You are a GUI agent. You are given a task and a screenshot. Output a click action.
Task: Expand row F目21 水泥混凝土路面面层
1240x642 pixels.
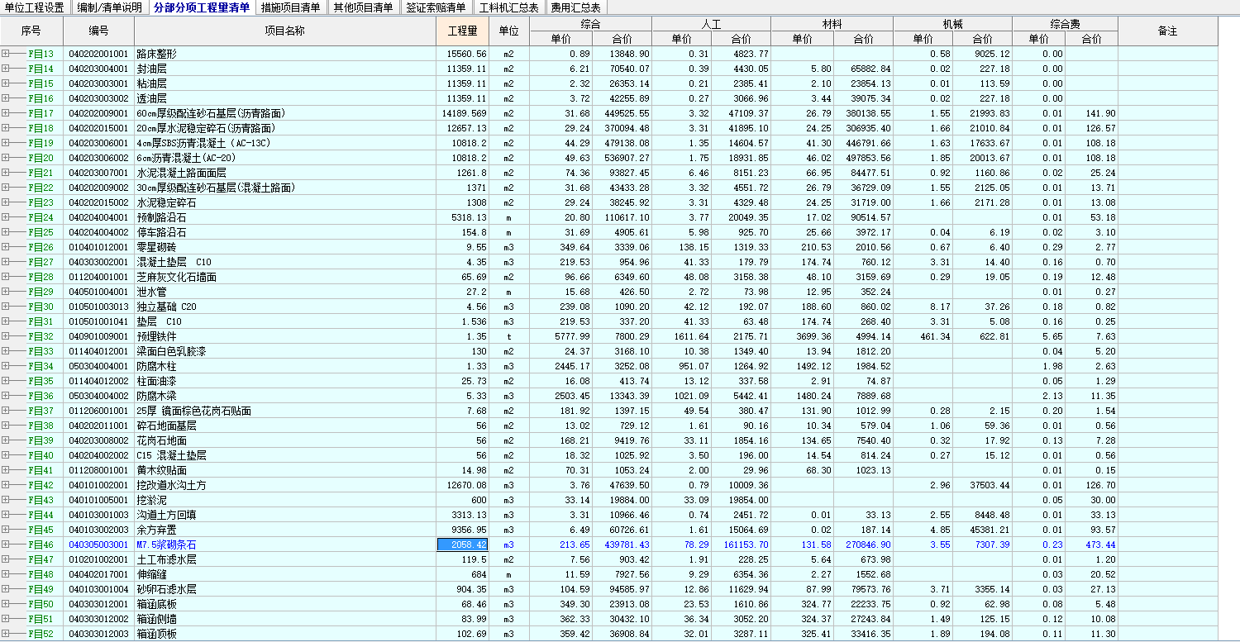click(5, 173)
